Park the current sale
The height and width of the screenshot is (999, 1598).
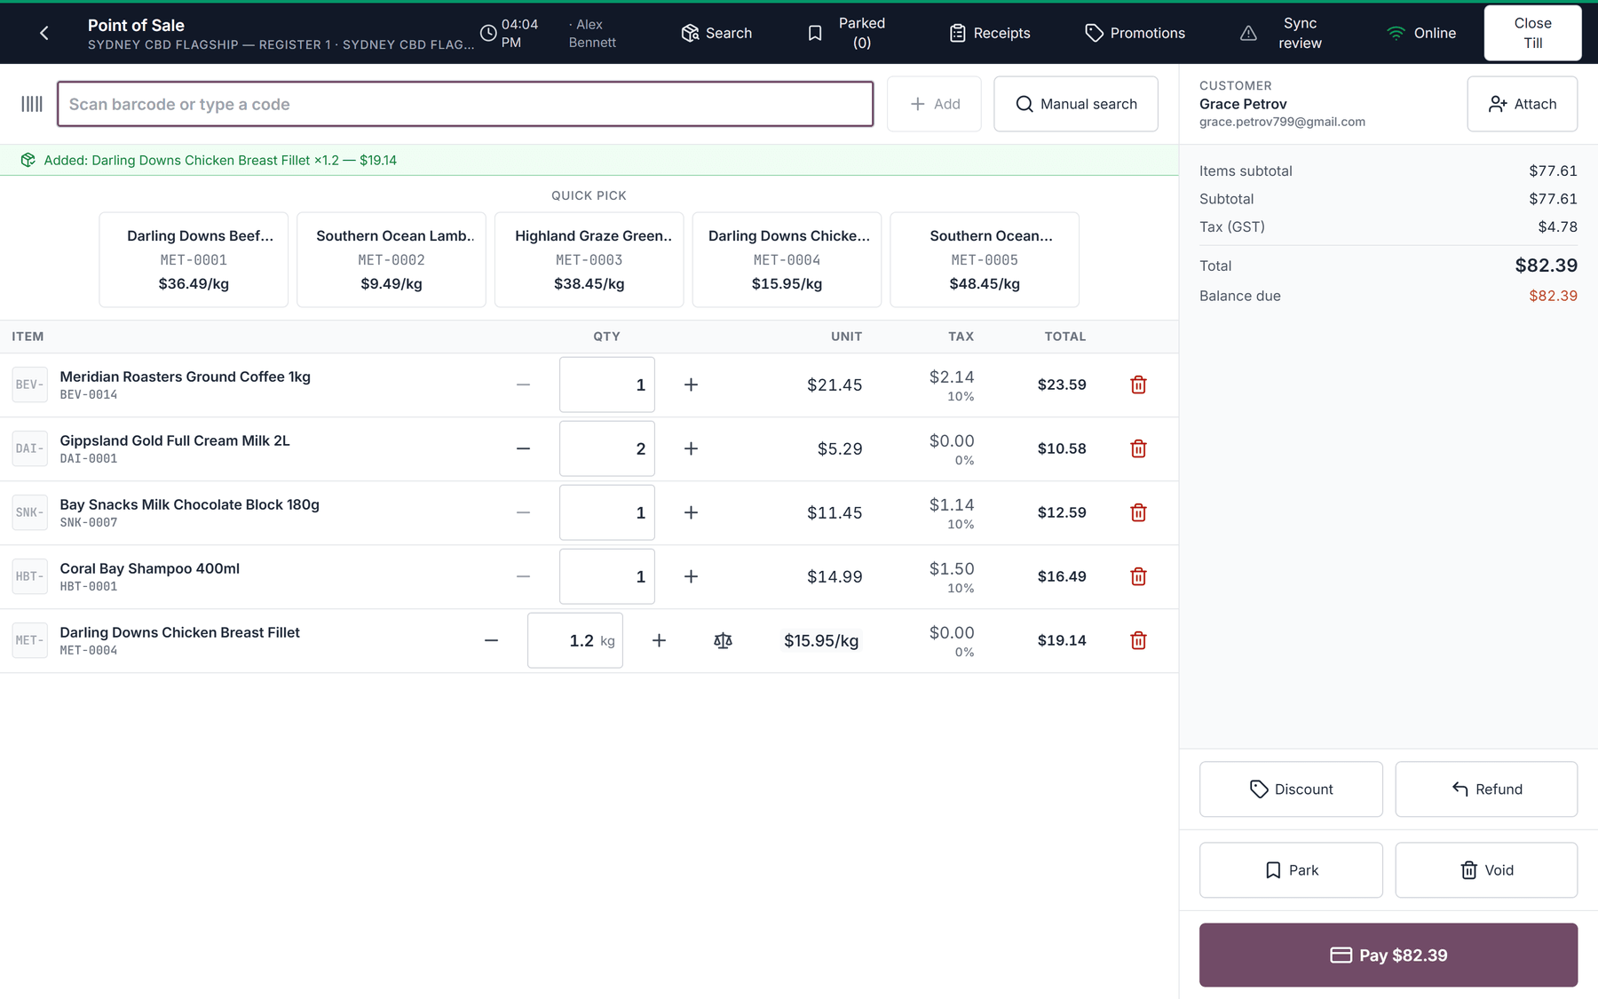pyautogui.click(x=1291, y=870)
